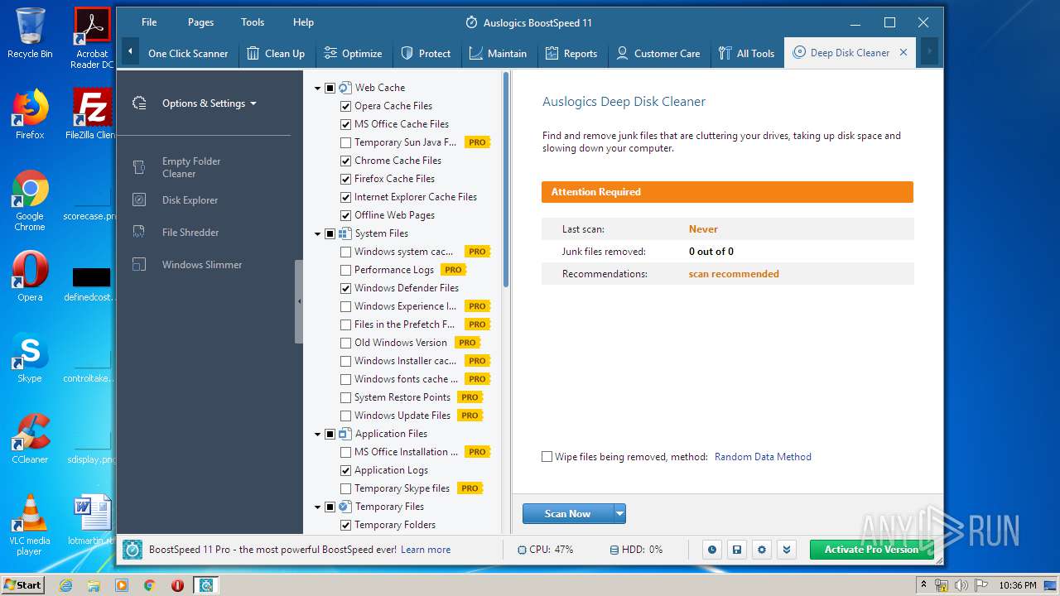1060x596 pixels.
Task: Toggle the Offline Web Pages checkbox
Action: click(x=346, y=215)
